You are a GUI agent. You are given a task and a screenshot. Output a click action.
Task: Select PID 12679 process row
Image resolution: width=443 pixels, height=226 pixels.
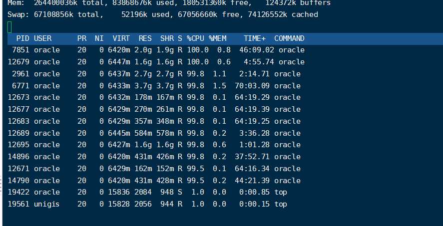(x=156, y=62)
